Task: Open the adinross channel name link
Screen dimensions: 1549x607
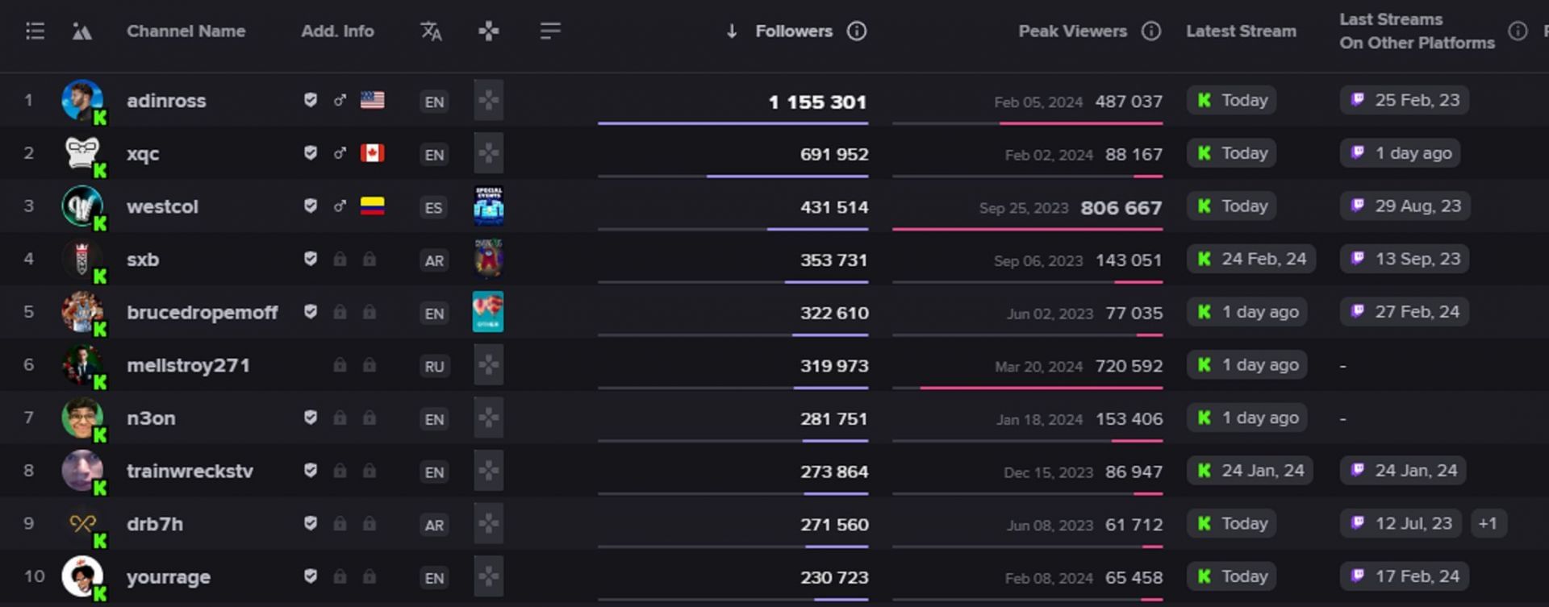Action: (x=166, y=100)
